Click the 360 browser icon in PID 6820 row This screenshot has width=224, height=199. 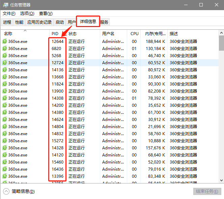click(x=5, y=48)
